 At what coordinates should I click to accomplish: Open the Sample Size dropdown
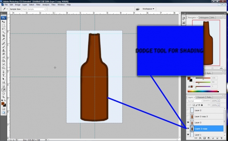34,9
